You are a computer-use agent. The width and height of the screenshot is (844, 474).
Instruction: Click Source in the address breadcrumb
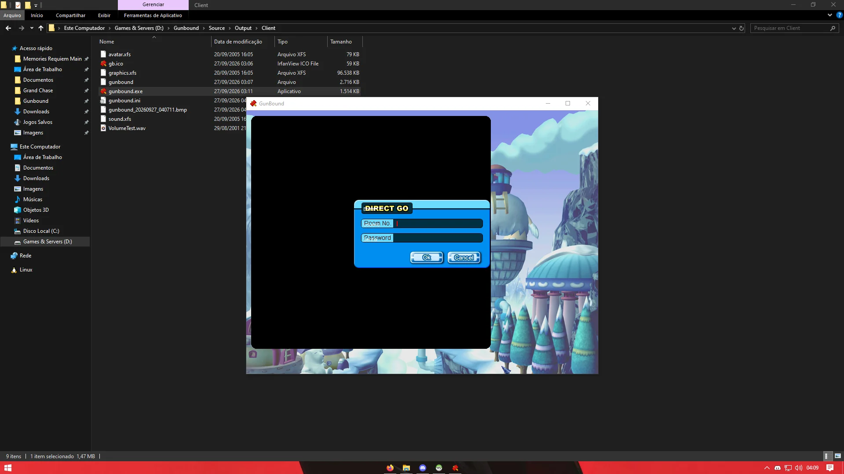pos(217,28)
